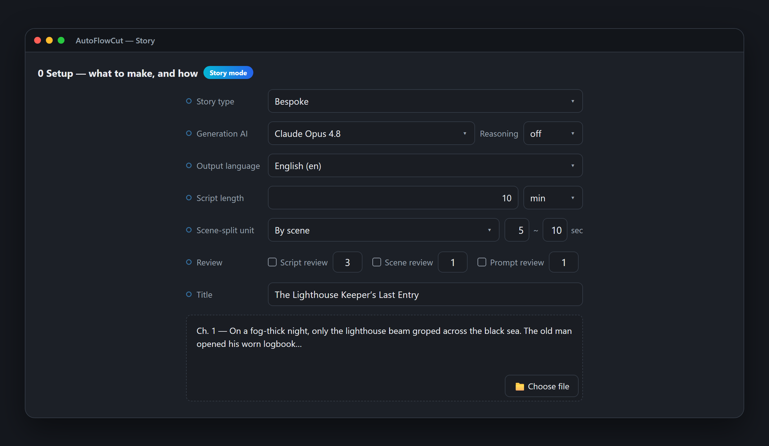Open the Story type Bespoke dropdown
Image resolution: width=769 pixels, height=446 pixels.
click(425, 101)
